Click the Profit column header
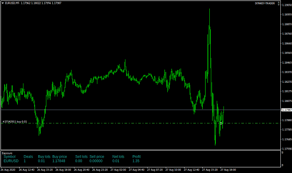Image resolution: width=292 pixels, height=173 pixels. pyautogui.click(x=136, y=157)
